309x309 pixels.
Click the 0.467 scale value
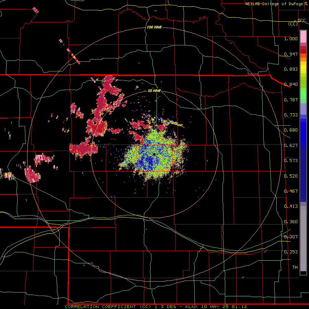[x=291, y=191]
